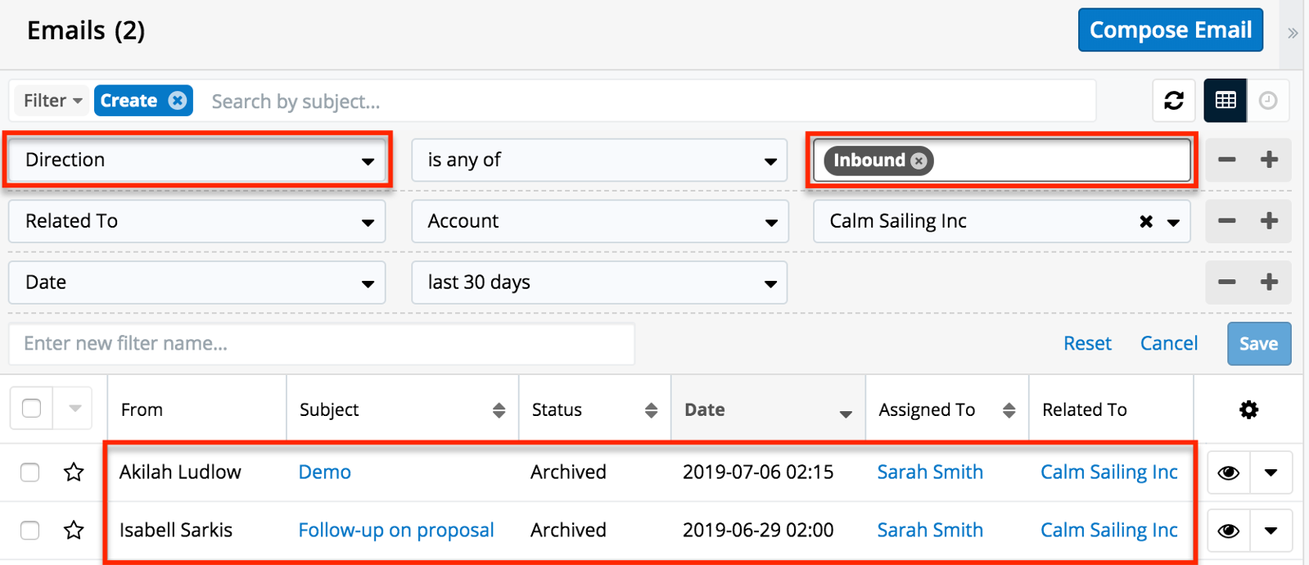
Task: Open the 'Follow-up on proposal' email link
Action: (396, 531)
